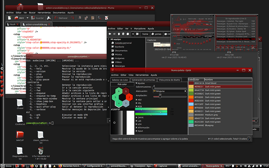Open the WACUP desktop icon
The height and width of the screenshot is (168, 269).
click(20, 136)
